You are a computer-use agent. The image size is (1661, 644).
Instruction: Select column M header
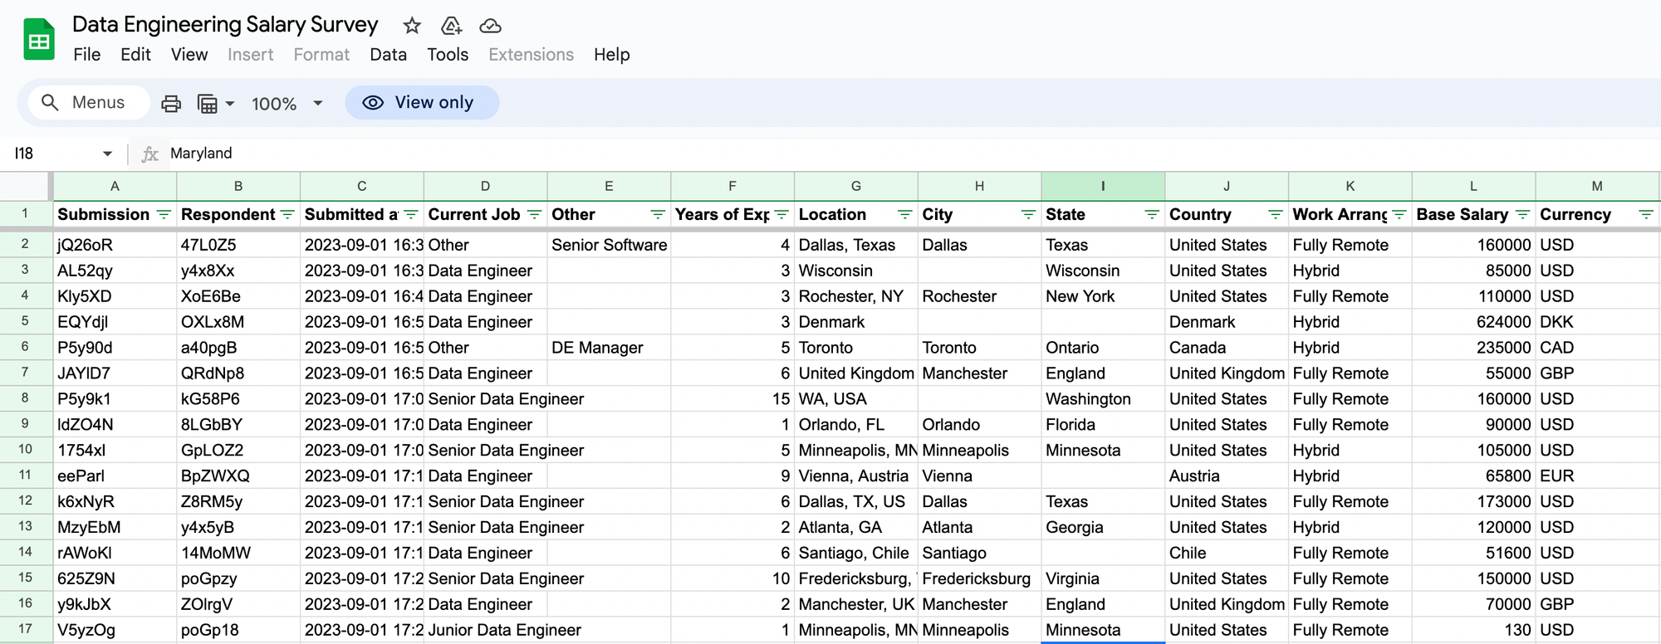[x=1597, y=187]
